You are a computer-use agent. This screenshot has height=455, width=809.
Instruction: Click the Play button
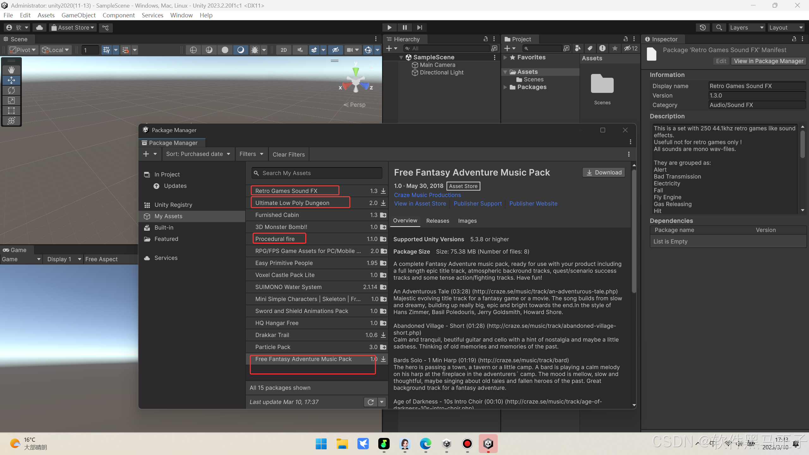click(x=389, y=27)
